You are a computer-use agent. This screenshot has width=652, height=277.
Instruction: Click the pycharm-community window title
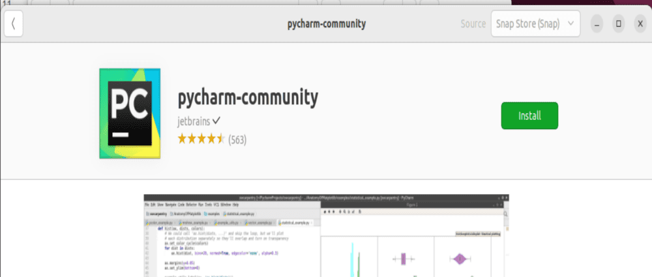click(x=327, y=23)
